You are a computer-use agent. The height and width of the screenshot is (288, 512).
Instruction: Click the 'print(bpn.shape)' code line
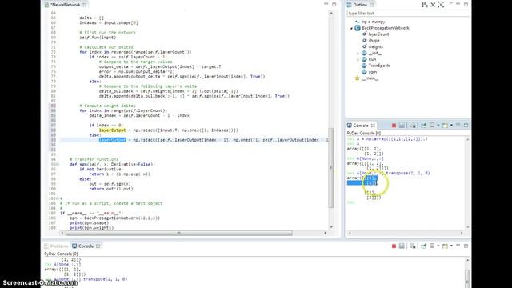89,223
